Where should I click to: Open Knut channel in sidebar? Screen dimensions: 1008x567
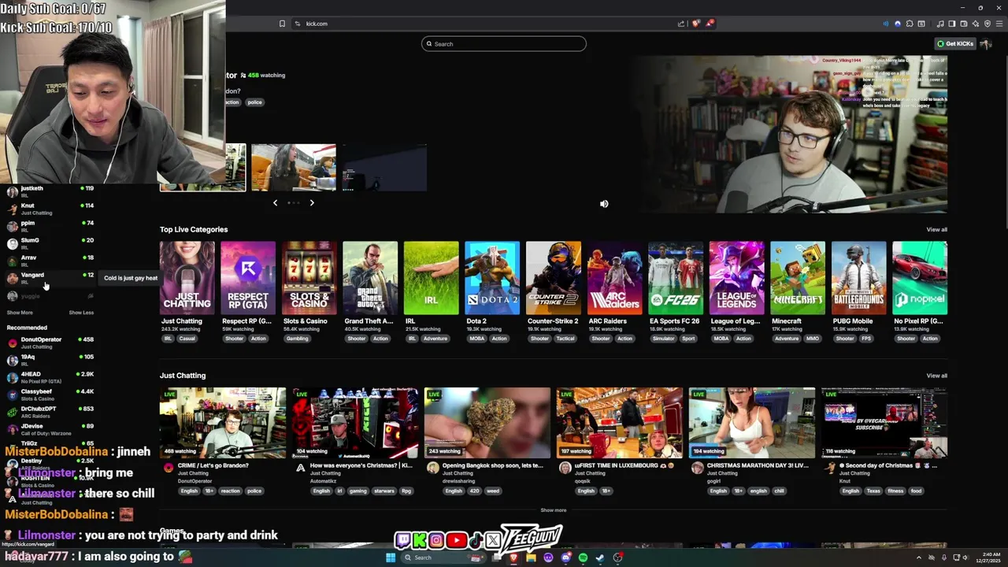50,209
